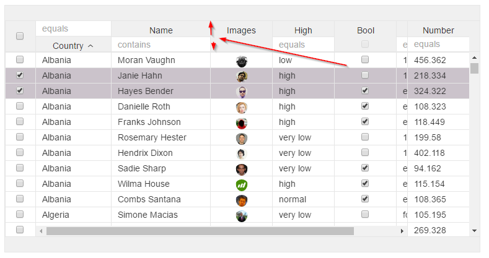Screen dimensions: 489x258
Task: Click the High column header
Action: pyautogui.click(x=303, y=30)
